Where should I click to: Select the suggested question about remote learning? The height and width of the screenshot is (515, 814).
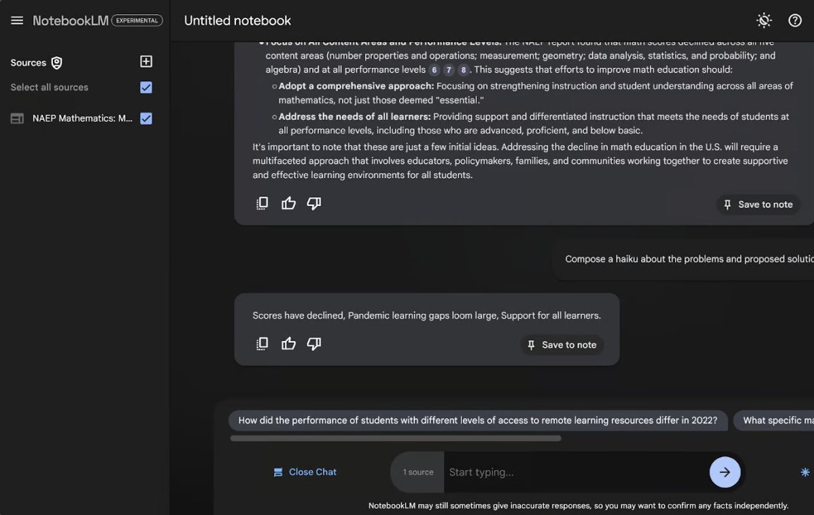pyautogui.click(x=477, y=420)
